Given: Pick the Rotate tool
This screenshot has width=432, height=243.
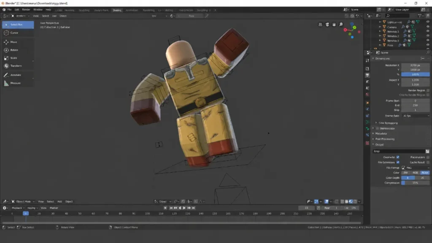Looking at the screenshot, I should click(x=18, y=50).
